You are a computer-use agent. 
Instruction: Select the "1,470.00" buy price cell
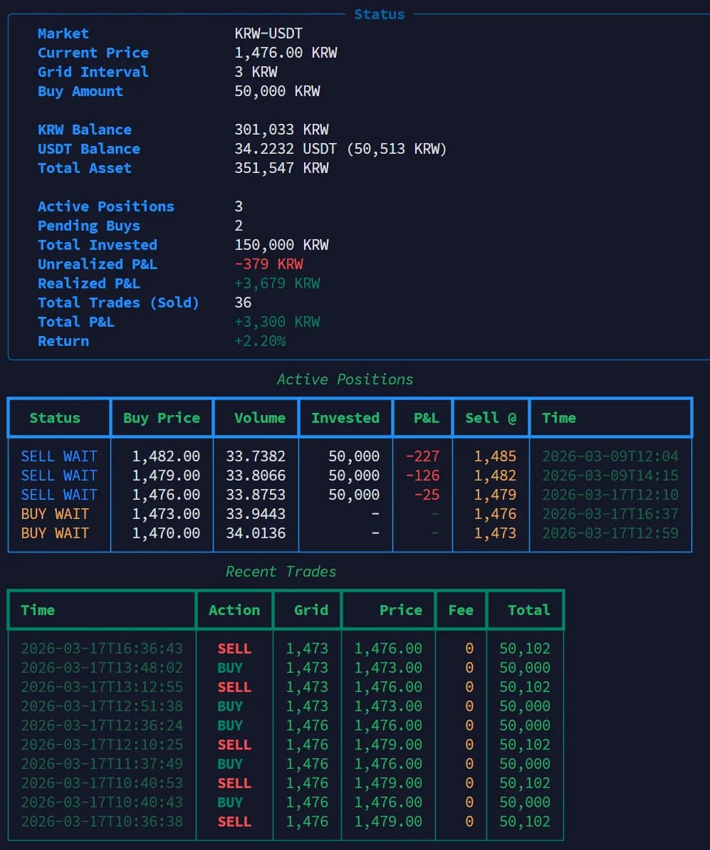[x=166, y=533]
